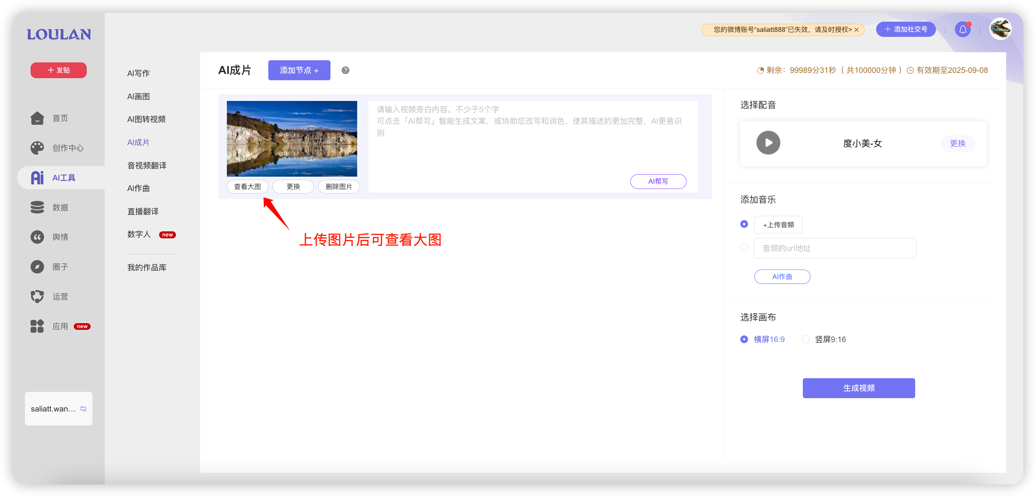Click the AI作曲 outlined button

[x=782, y=277]
